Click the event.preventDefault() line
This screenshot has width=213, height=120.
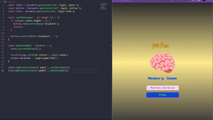tap(26, 49)
